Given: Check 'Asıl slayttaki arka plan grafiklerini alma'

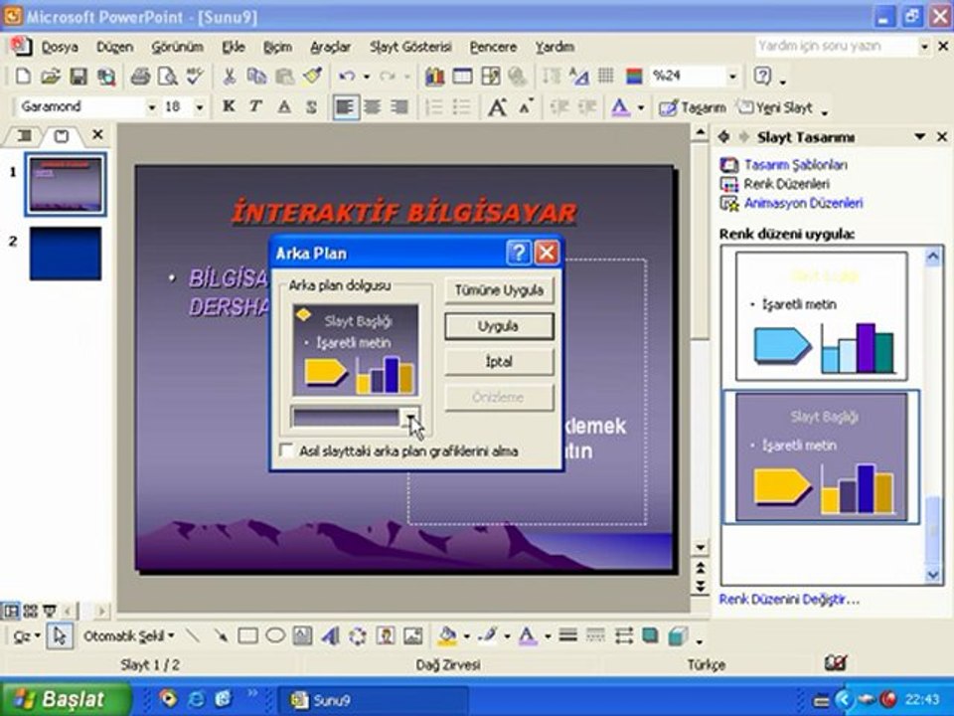Looking at the screenshot, I should (286, 450).
